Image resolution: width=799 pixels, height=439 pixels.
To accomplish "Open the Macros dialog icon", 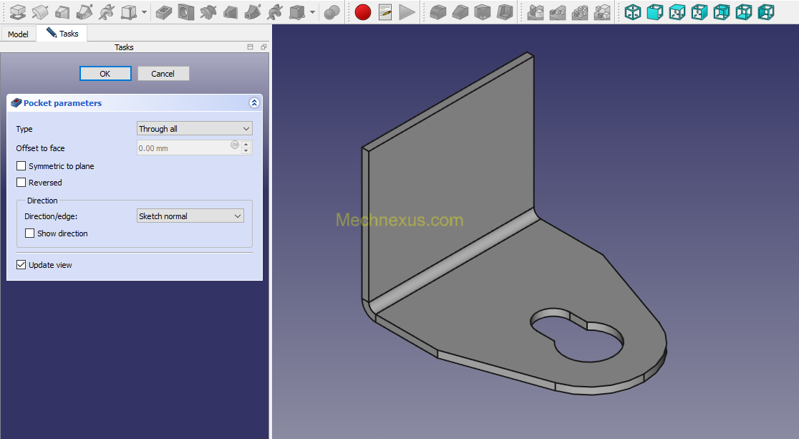I will pos(385,12).
